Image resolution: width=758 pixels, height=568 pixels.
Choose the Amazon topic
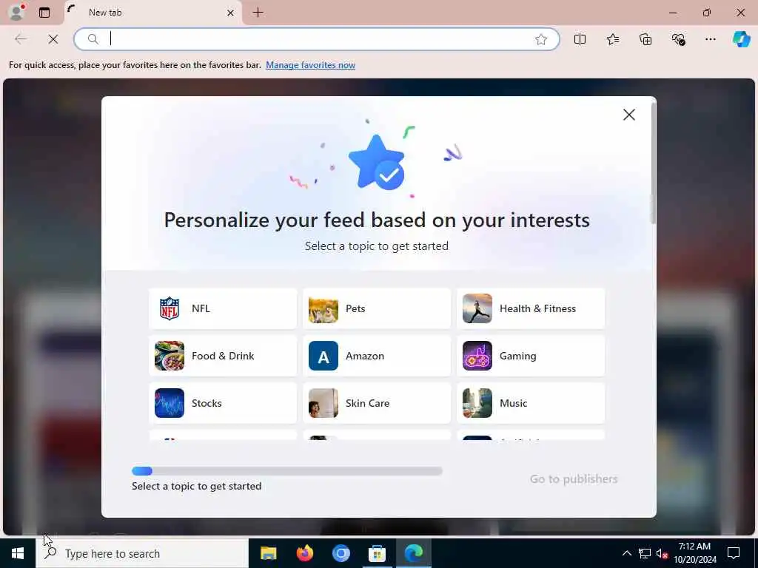pyautogui.click(x=377, y=356)
